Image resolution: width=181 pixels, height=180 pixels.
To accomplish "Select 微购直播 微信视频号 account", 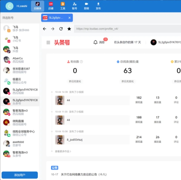I will (20, 122).
